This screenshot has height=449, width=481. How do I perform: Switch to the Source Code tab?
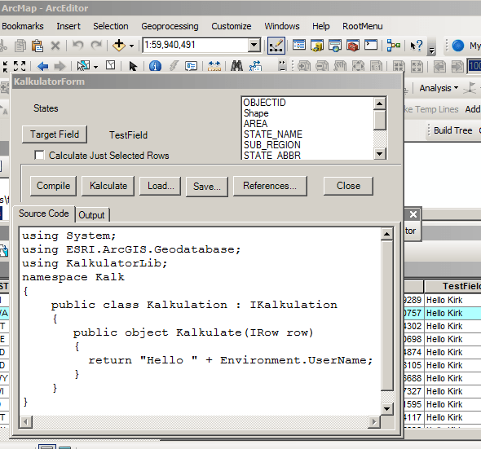pos(44,213)
